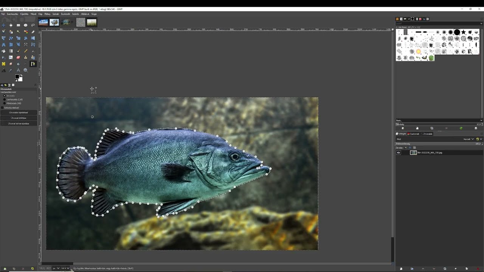Viewport: 484px width, 272px height.
Task: Select Áthelyezés (Alt) mode radio button
Action: 5,103
